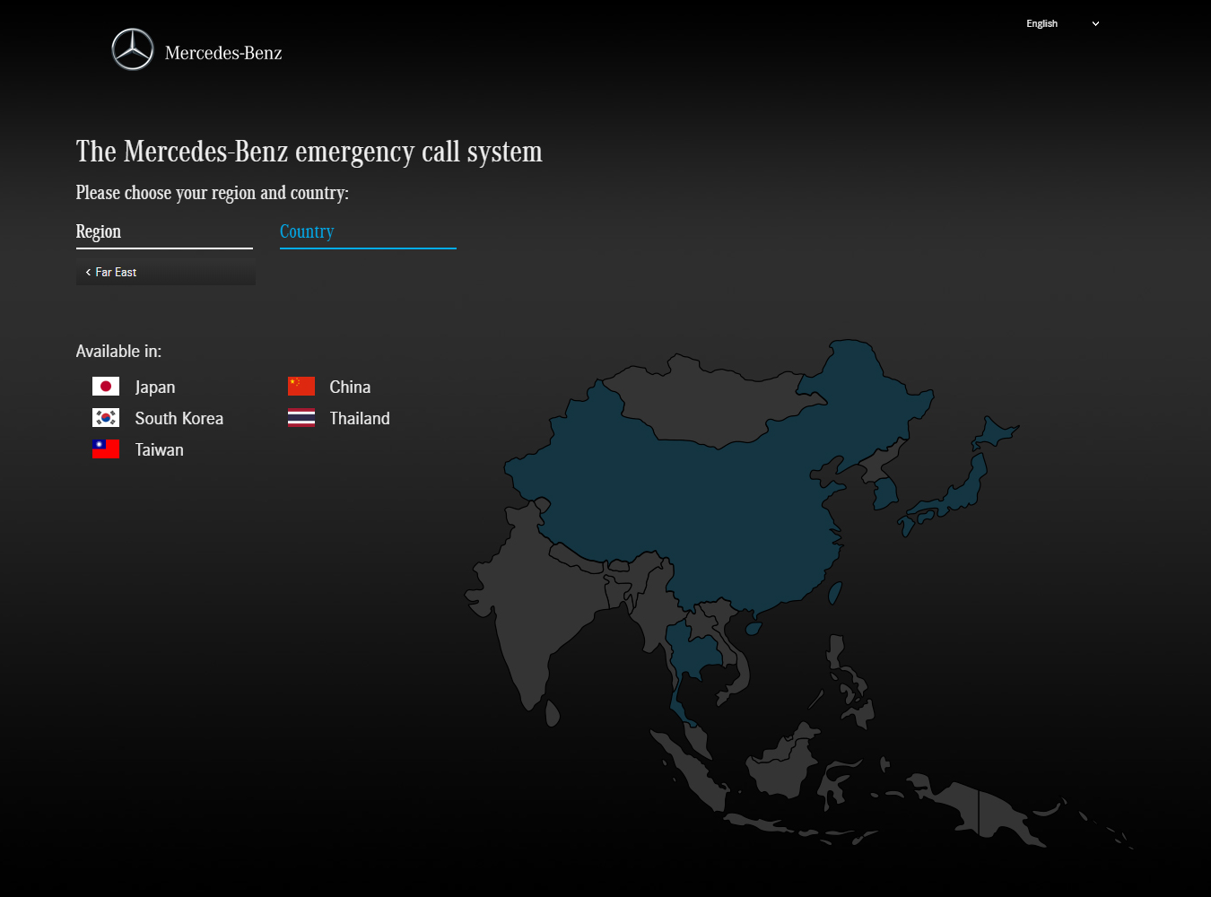Viewport: 1211px width, 897px height.
Task: Click the South Korea flag icon
Action: click(106, 418)
